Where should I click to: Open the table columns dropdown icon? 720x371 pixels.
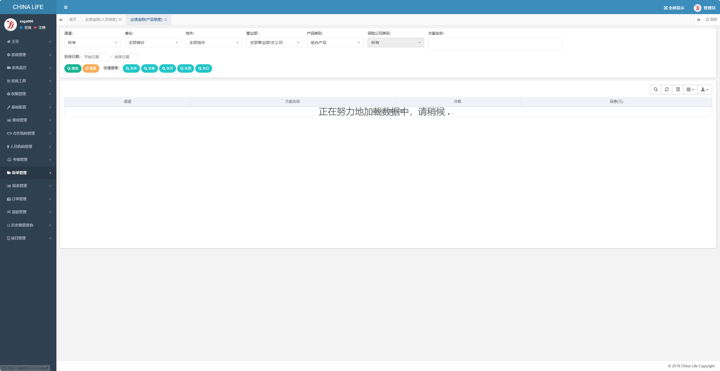(690, 90)
